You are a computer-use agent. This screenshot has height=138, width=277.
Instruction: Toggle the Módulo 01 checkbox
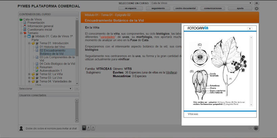pos(33,37)
